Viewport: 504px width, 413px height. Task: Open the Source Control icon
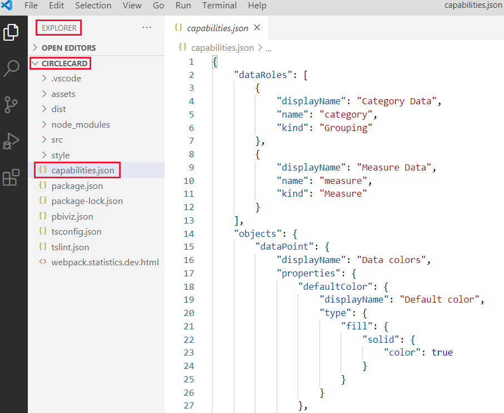pyautogui.click(x=11, y=105)
